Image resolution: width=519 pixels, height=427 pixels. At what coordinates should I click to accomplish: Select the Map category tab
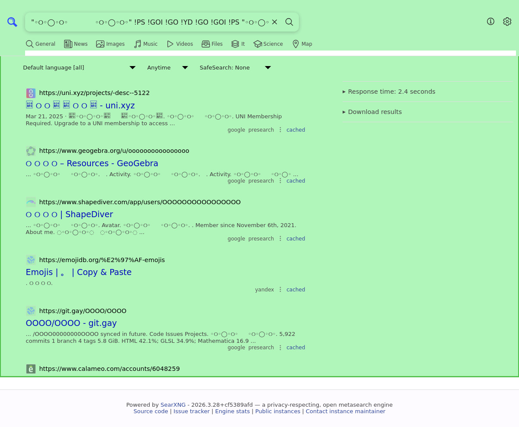click(302, 44)
